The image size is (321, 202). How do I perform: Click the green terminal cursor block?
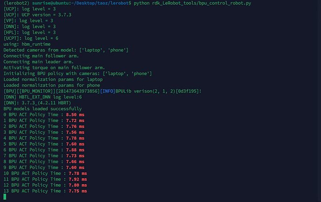pyautogui.click(x=5, y=197)
